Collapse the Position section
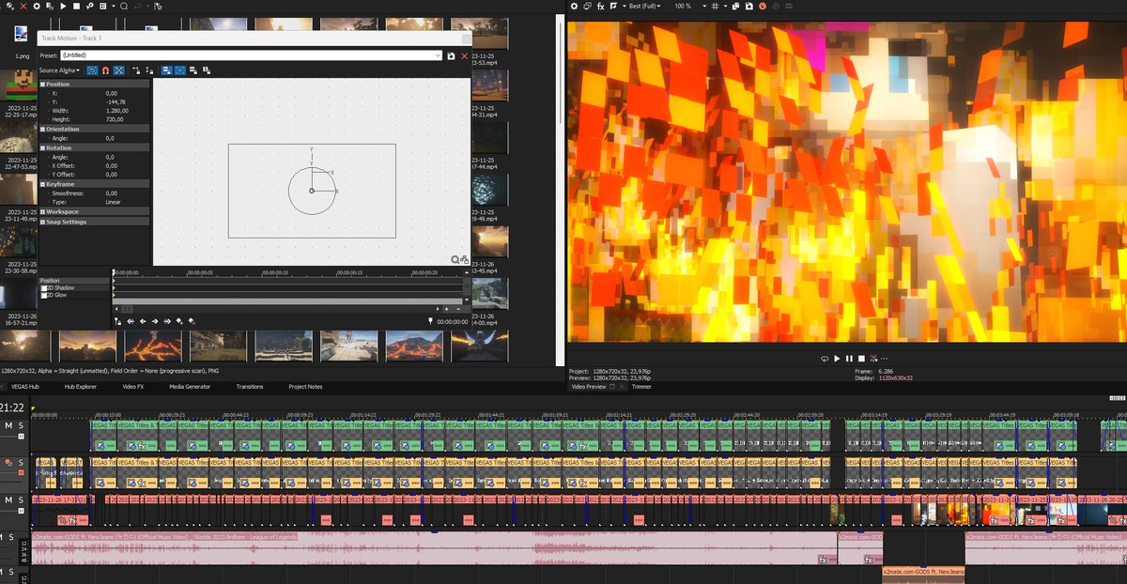Screen dimensions: 1127x584 click(41, 85)
